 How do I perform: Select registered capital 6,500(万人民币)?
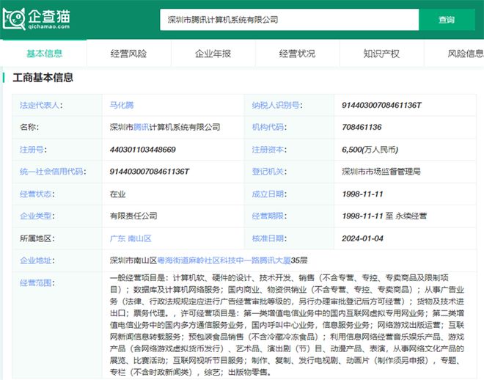pos(370,150)
